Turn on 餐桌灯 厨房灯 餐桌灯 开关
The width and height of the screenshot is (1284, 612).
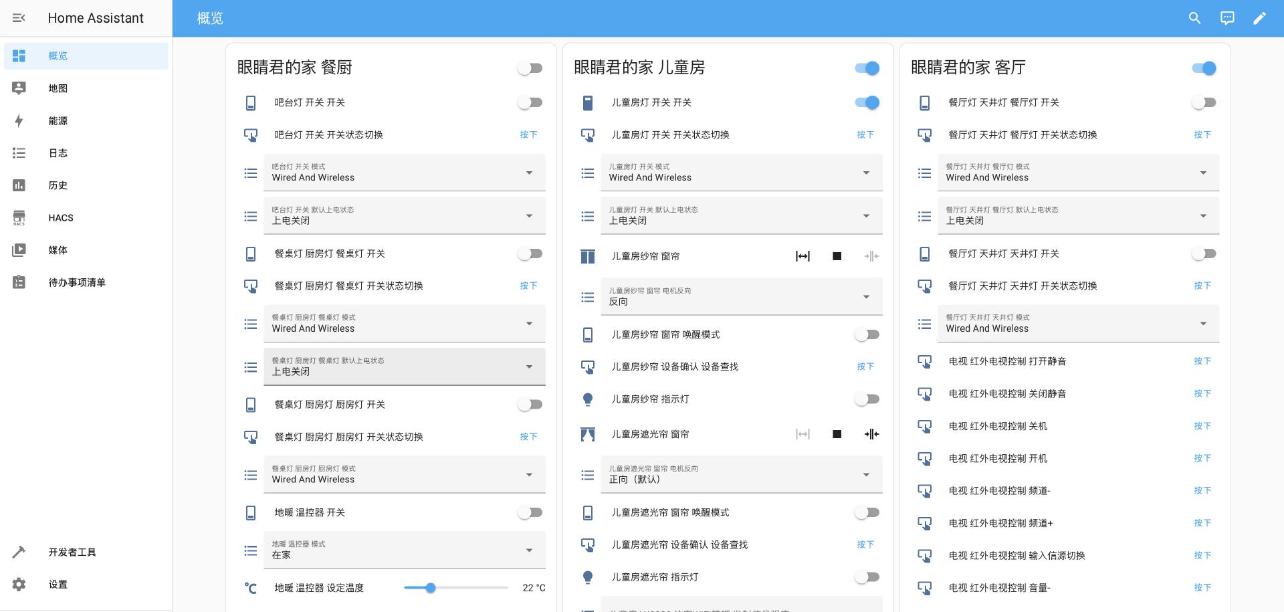coord(530,253)
